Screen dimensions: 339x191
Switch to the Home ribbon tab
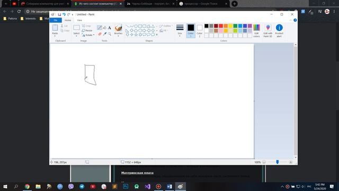(68, 20)
